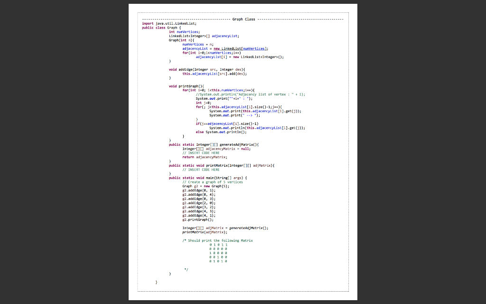Click the line "else System.out.println();"
The width and height of the screenshot is (486, 304).
click(x=221, y=132)
